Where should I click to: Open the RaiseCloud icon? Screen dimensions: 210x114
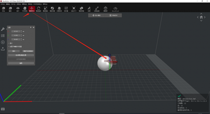[115, 9]
